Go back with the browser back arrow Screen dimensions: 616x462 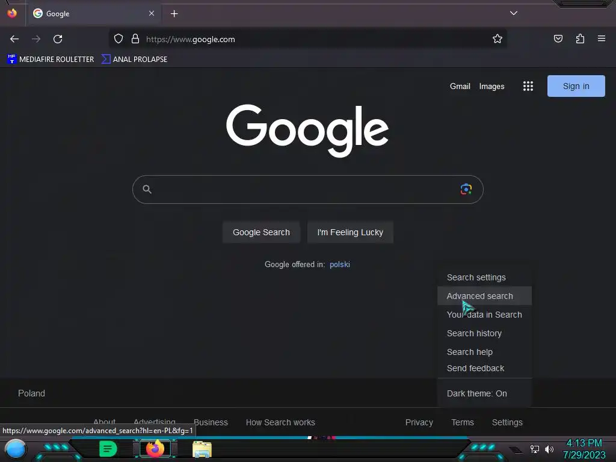(14, 39)
